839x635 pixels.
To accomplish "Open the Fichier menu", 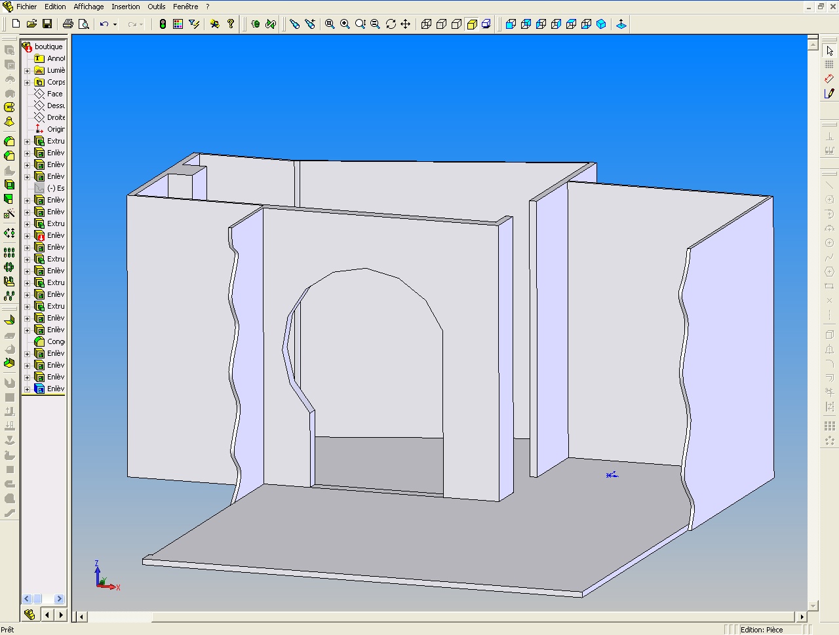I will (x=26, y=7).
